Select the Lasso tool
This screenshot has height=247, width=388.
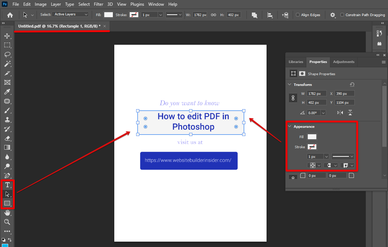(7, 54)
